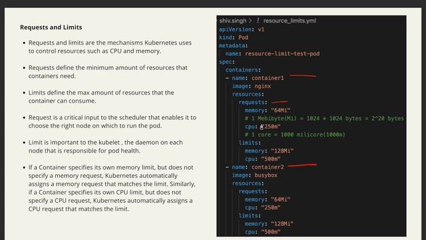Click the YAML exclamation file icon in breadcrumb
The height and width of the screenshot is (240, 426).
[x=258, y=21]
